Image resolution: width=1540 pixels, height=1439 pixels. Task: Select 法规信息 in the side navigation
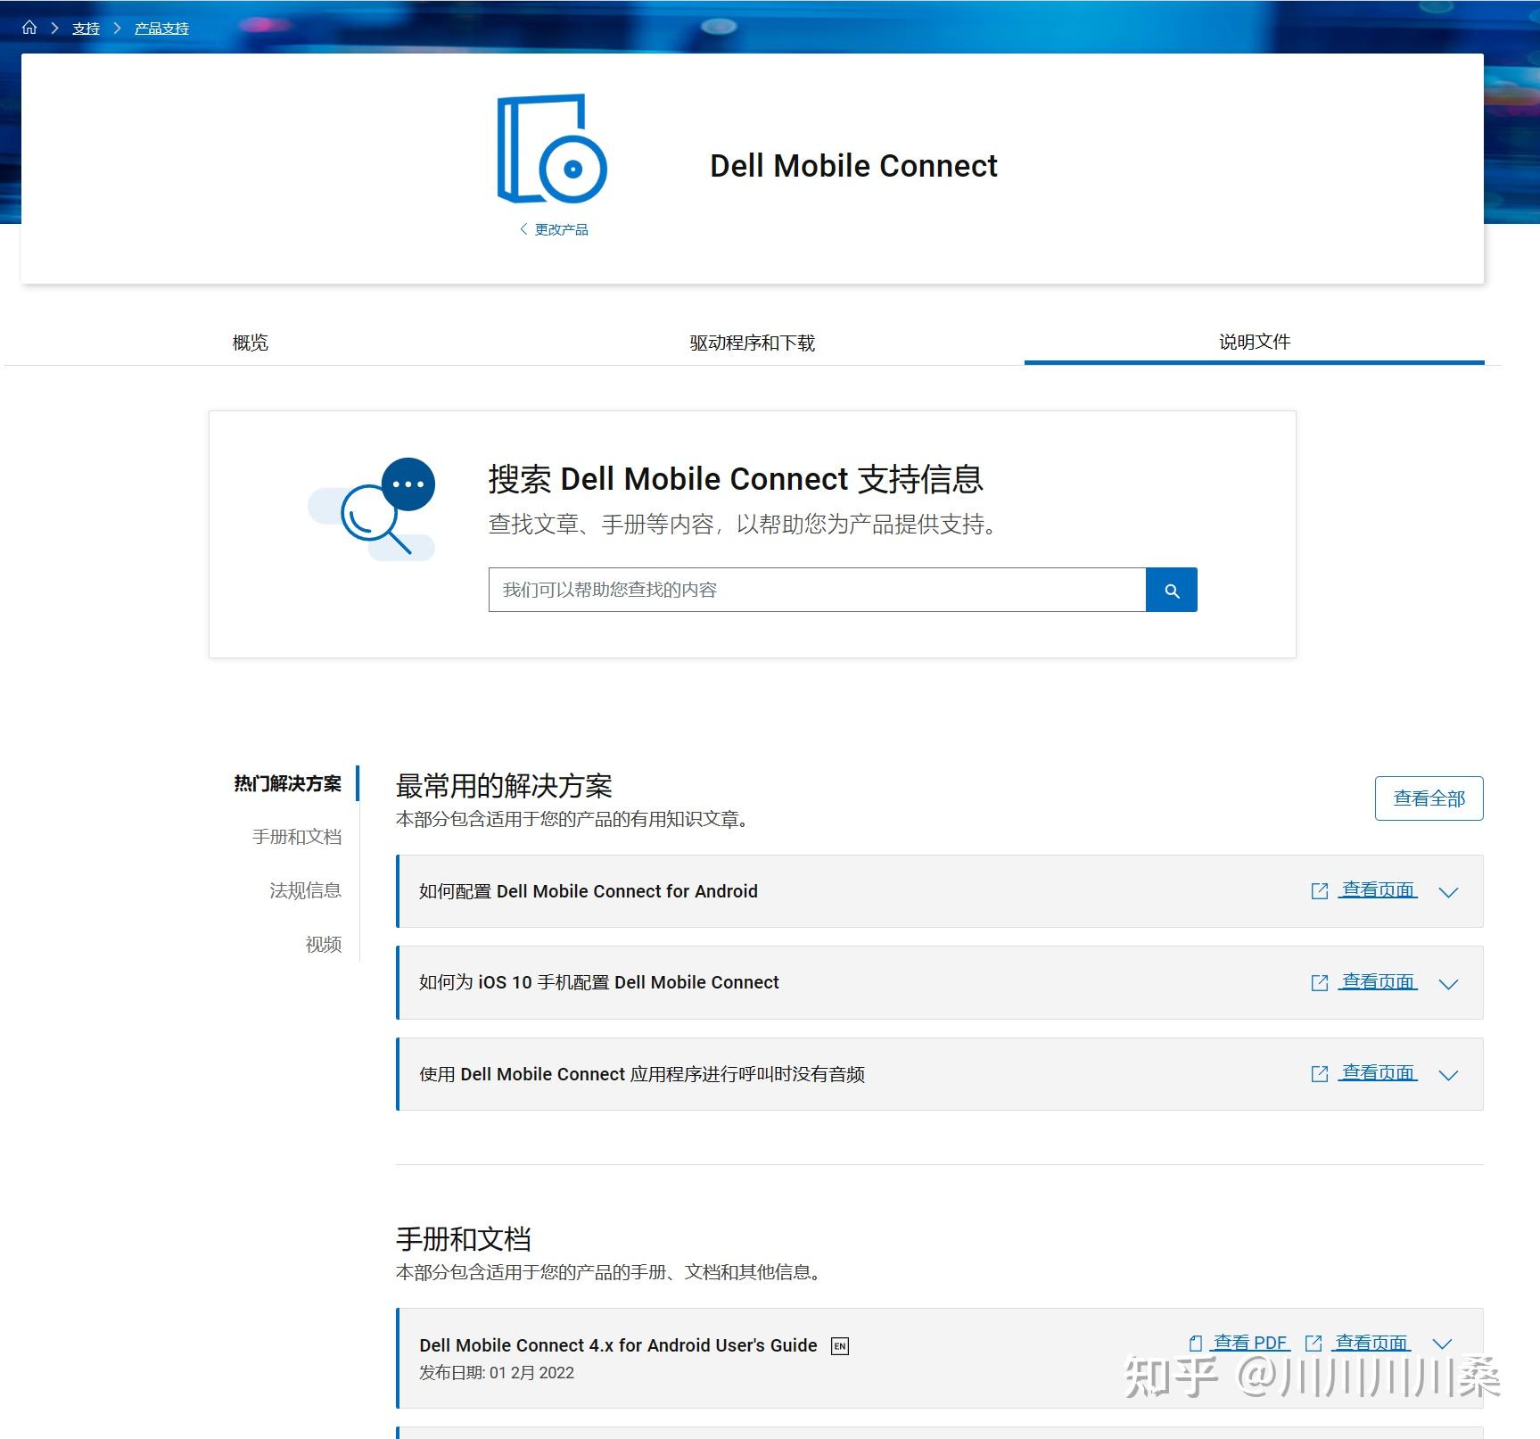(306, 890)
